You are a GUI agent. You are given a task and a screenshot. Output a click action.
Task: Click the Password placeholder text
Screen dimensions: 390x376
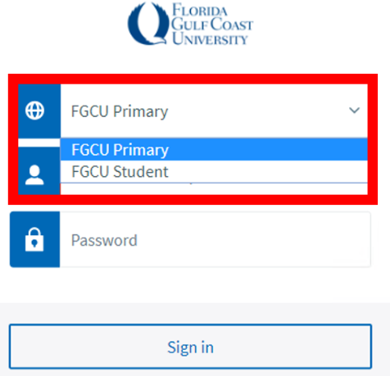click(x=104, y=240)
